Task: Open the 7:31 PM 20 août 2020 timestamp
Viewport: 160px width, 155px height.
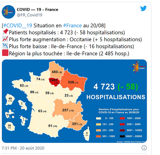Action: coord(23,148)
